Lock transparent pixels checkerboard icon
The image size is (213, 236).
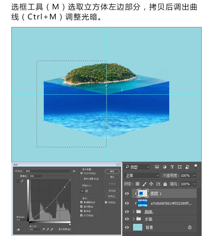coord(137,184)
